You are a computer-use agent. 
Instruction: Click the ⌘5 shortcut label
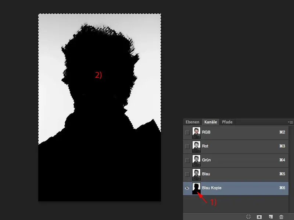(x=282, y=174)
